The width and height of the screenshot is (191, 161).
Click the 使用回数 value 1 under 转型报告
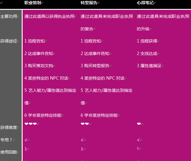click(x=82, y=149)
